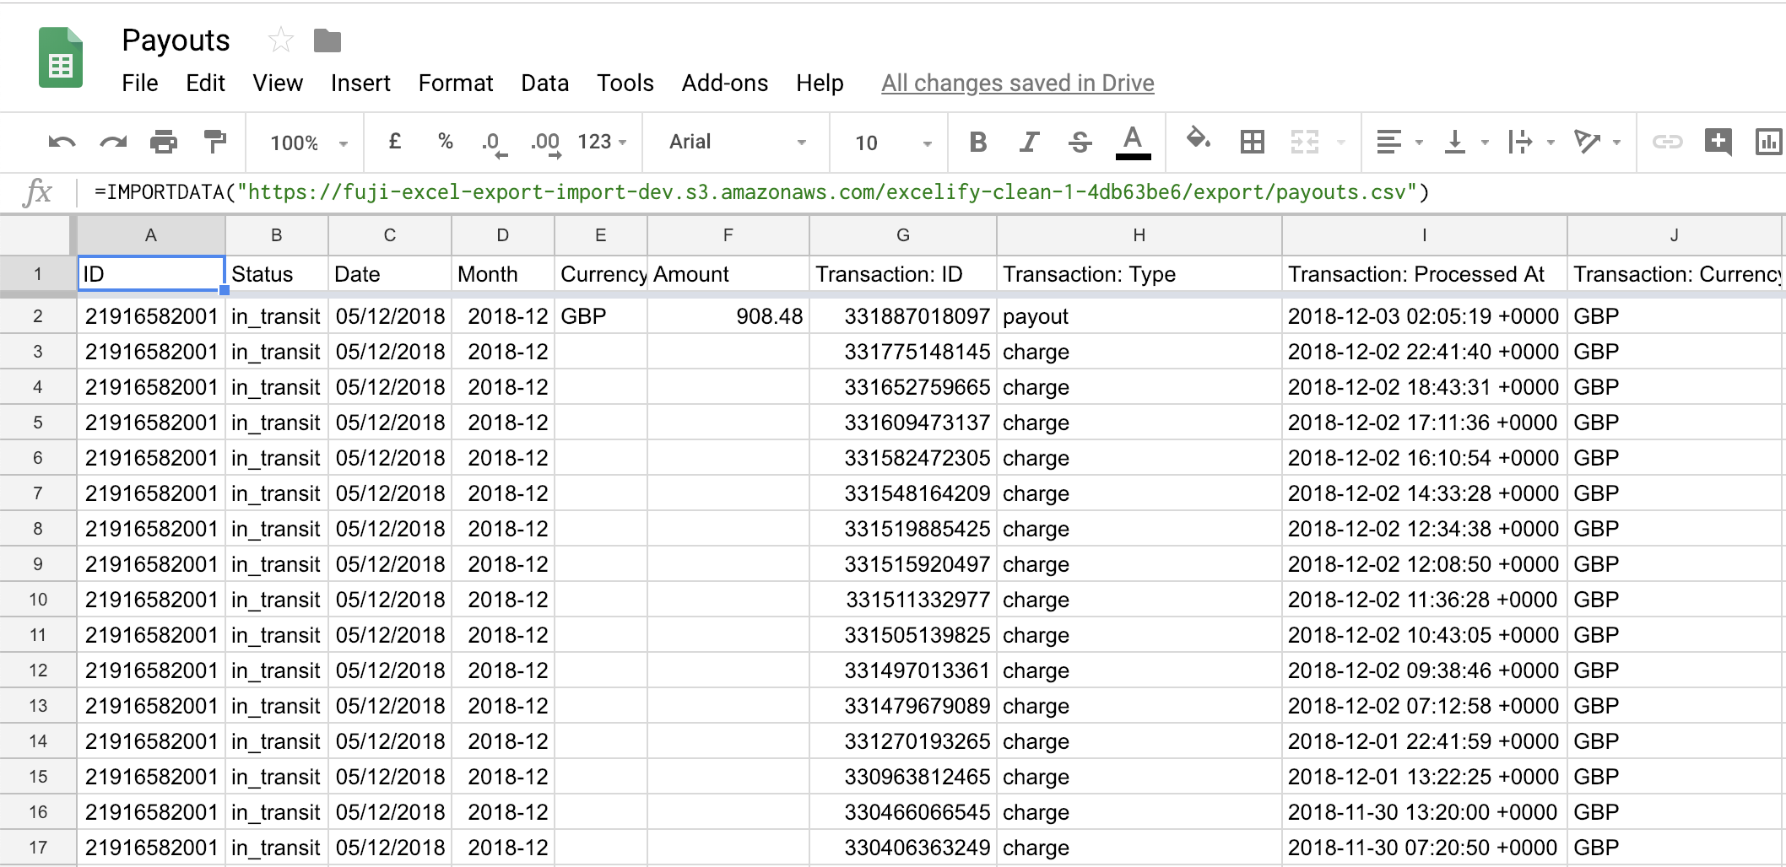Click the Undo arrow icon
This screenshot has width=1786, height=867.
point(62,143)
